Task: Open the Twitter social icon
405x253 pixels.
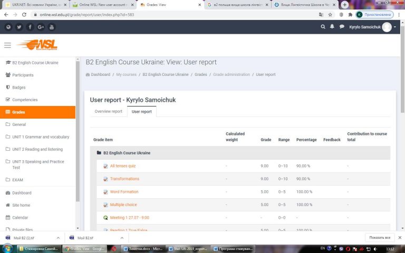Action: coord(19,27)
